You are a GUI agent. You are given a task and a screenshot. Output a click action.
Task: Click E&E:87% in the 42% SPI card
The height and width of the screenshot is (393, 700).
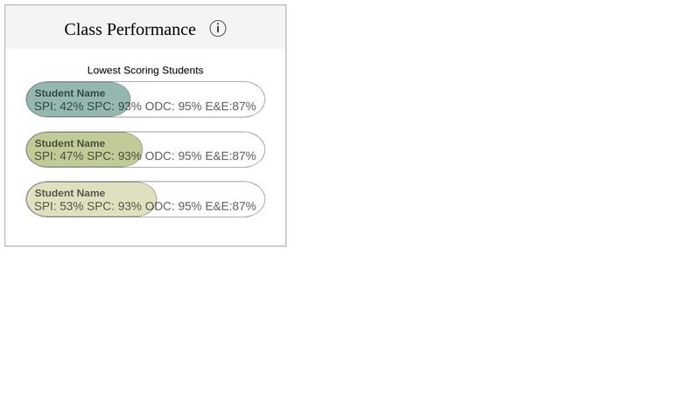pos(231,107)
